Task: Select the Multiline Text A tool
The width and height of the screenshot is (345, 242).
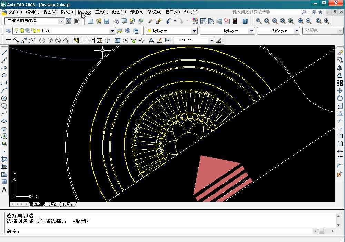Action: click(x=4, y=189)
